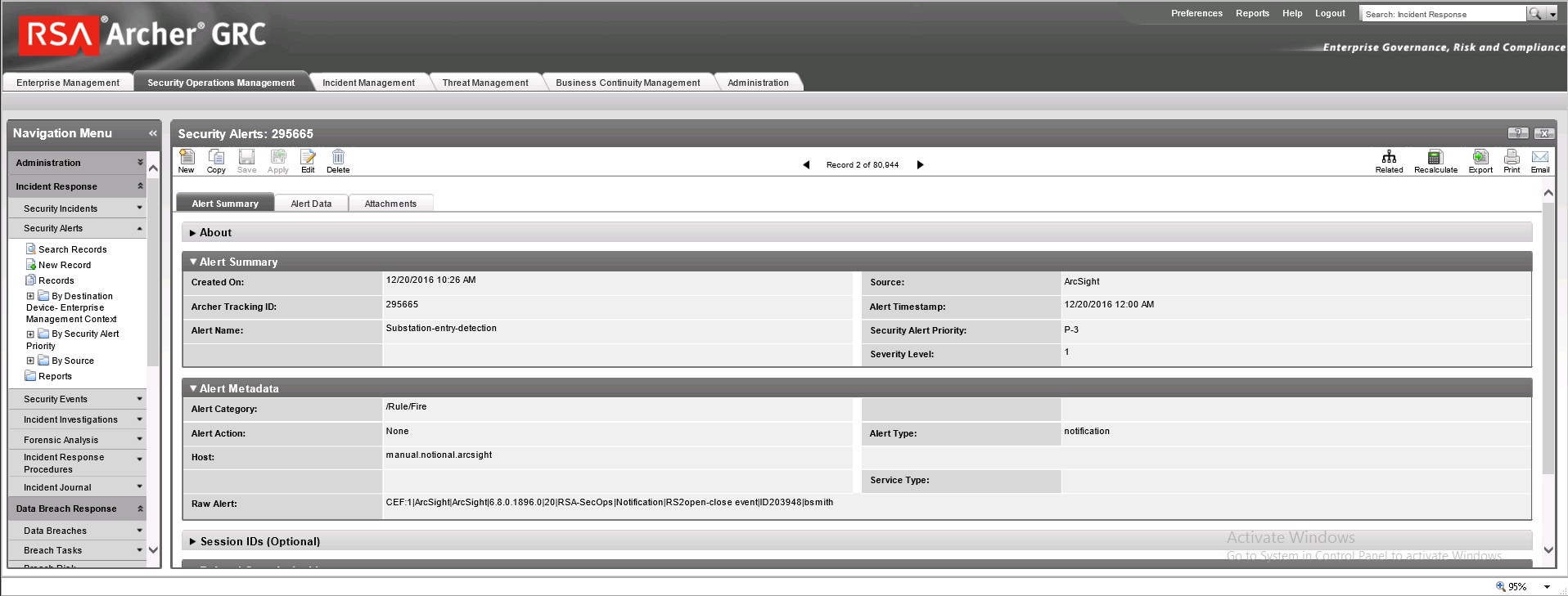This screenshot has height=596, width=1568.
Task: Collapse Incident Response navigation section
Action: point(140,186)
